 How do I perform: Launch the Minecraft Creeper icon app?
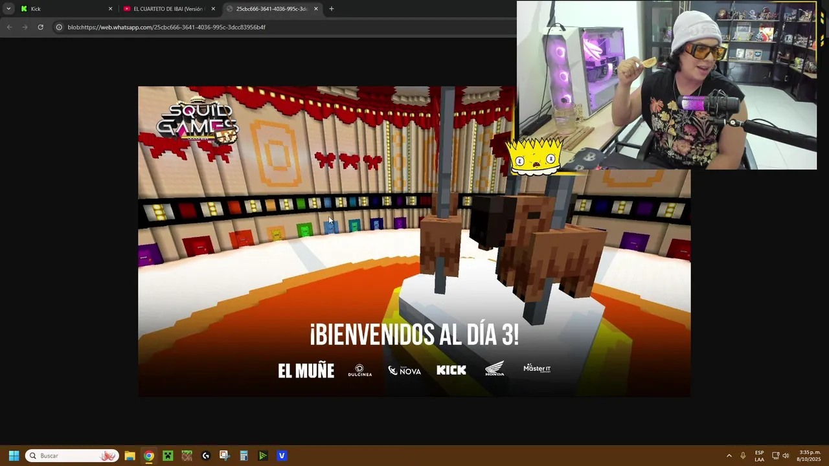pos(168,456)
